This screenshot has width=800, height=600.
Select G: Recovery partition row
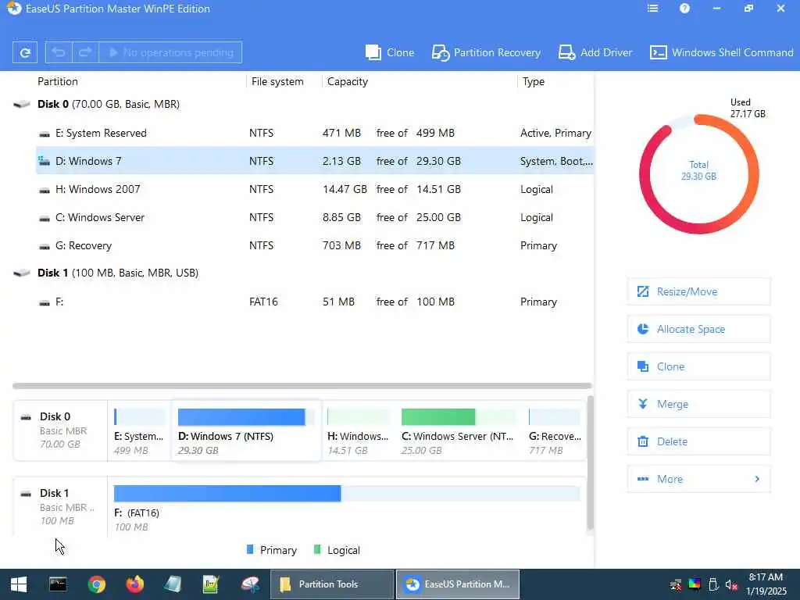(x=314, y=245)
